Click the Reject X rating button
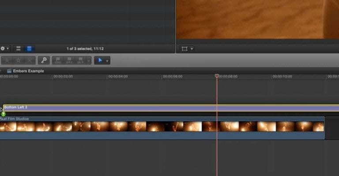This screenshot has height=176, width=339. 30,60
